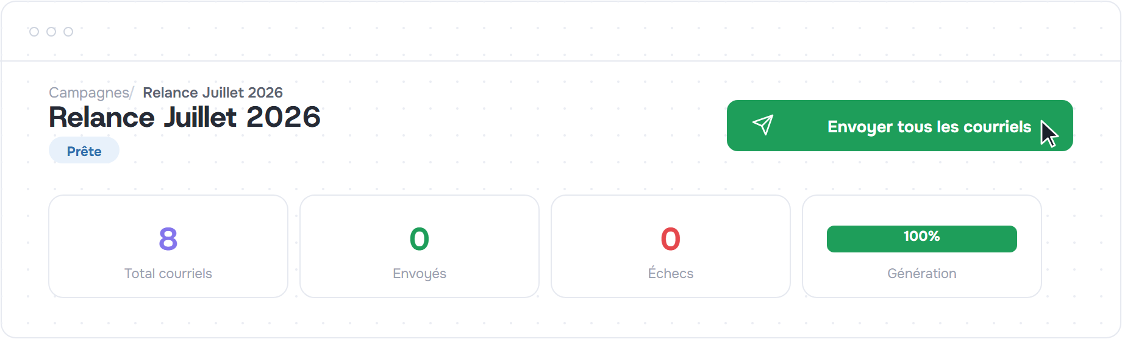Viewport: 1122px width, 339px height.
Task: Open the Envoyés statistics card
Action: pos(420,246)
